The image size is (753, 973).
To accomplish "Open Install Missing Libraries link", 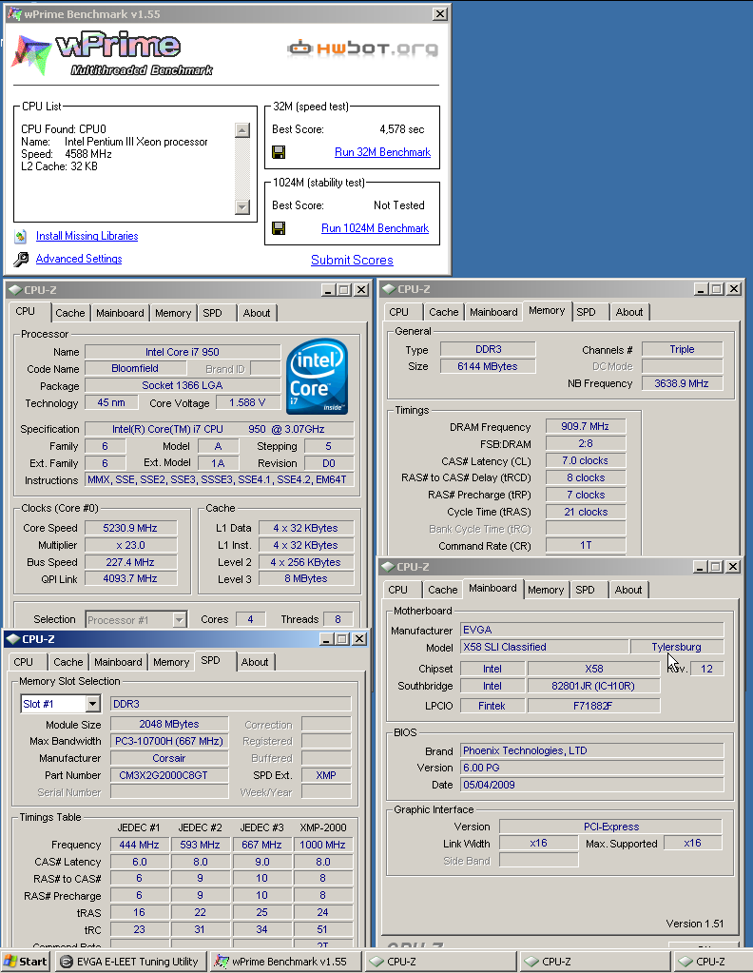I will [x=87, y=236].
